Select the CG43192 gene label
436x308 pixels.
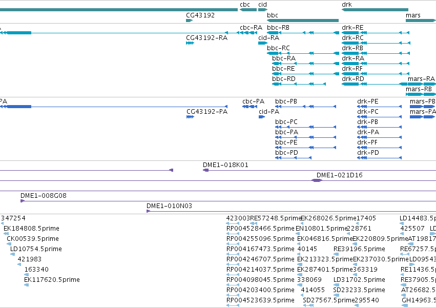(200, 15)
